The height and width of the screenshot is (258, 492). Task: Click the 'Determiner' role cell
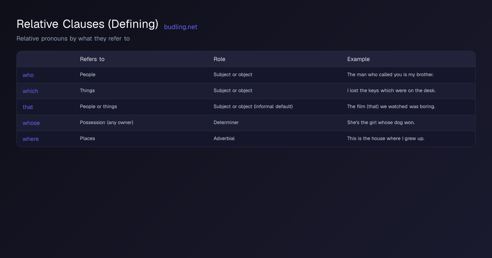(226, 122)
